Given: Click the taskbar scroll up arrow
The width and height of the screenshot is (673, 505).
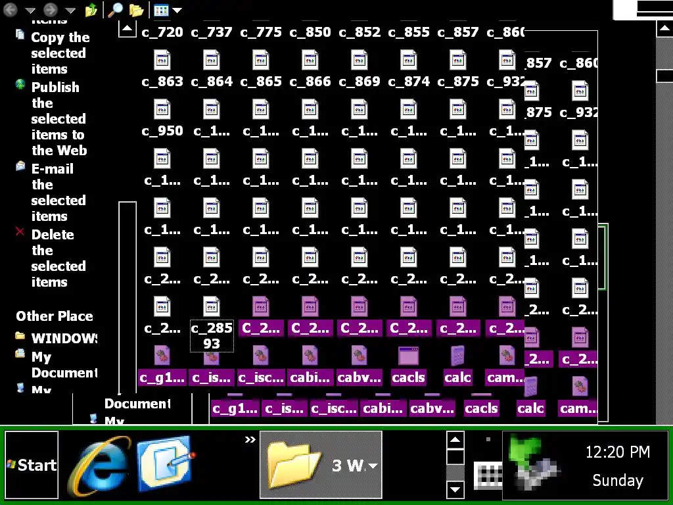Looking at the screenshot, I should (x=455, y=440).
